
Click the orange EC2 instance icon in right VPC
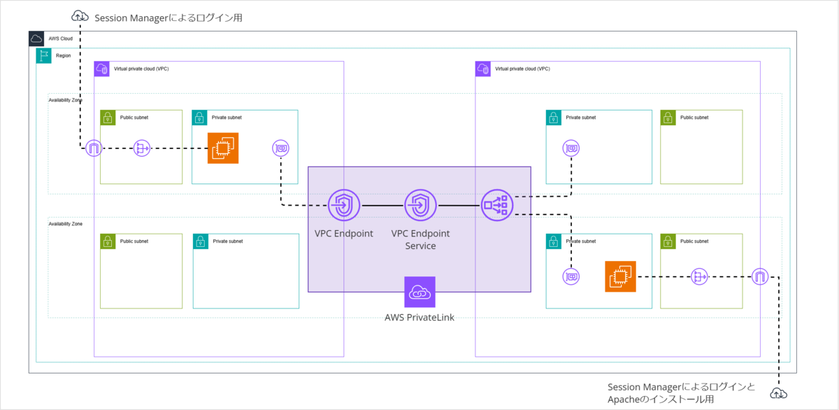coord(621,276)
